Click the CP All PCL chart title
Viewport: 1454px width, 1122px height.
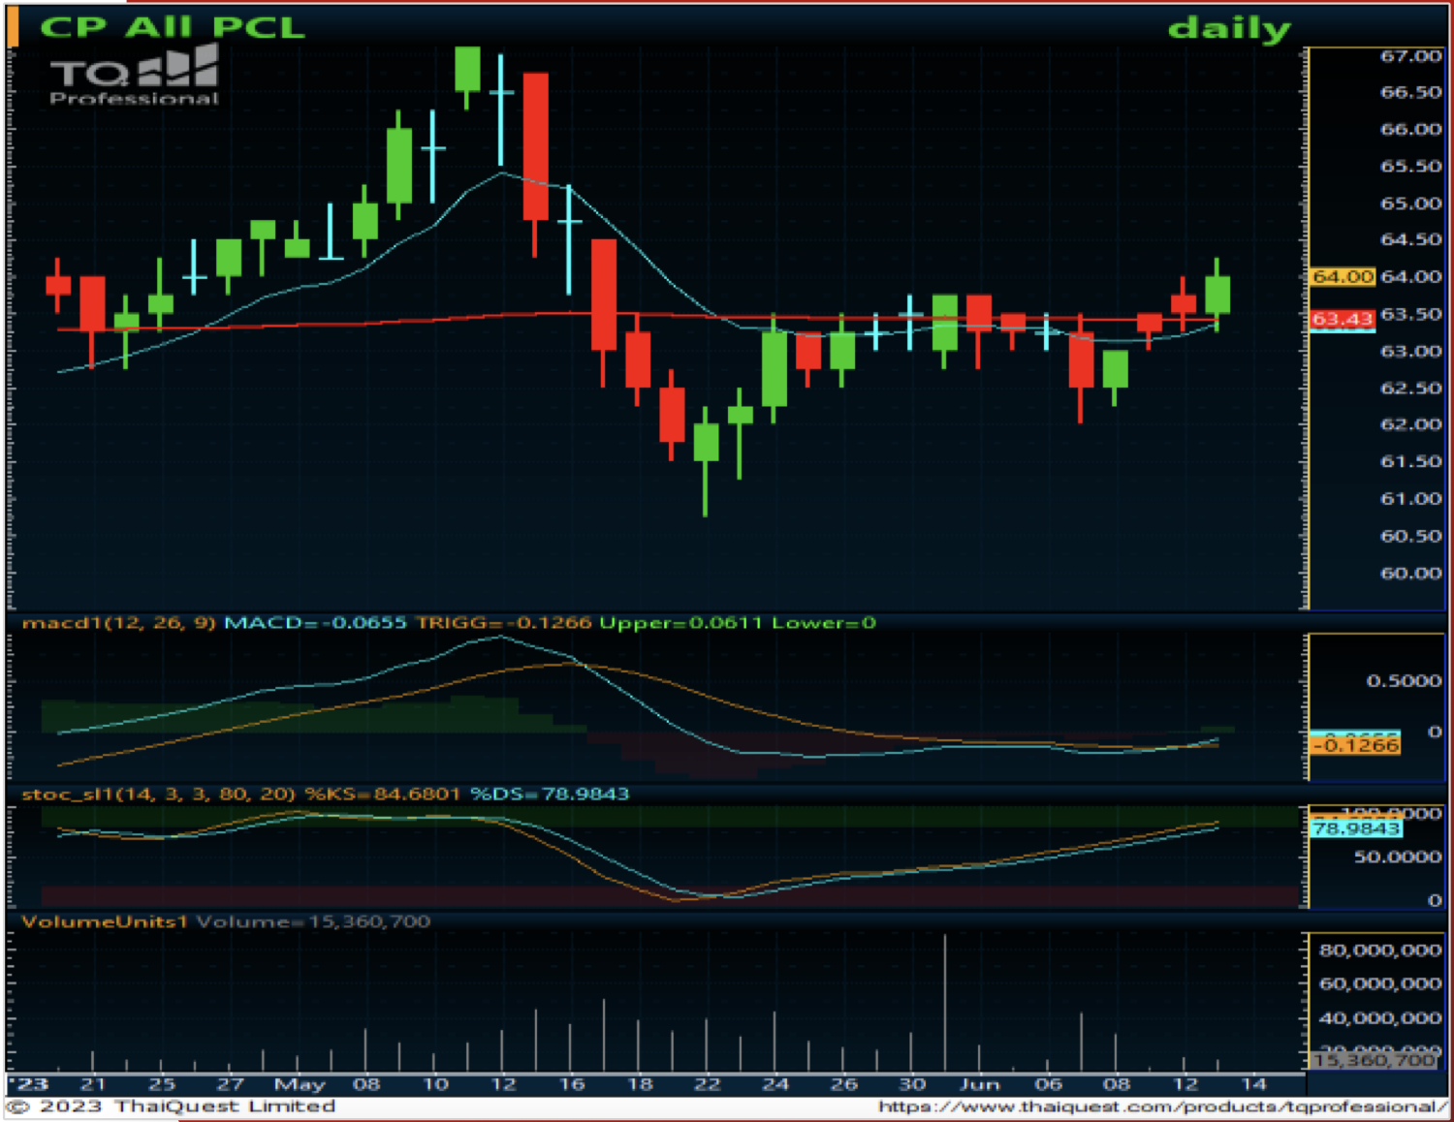[173, 26]
